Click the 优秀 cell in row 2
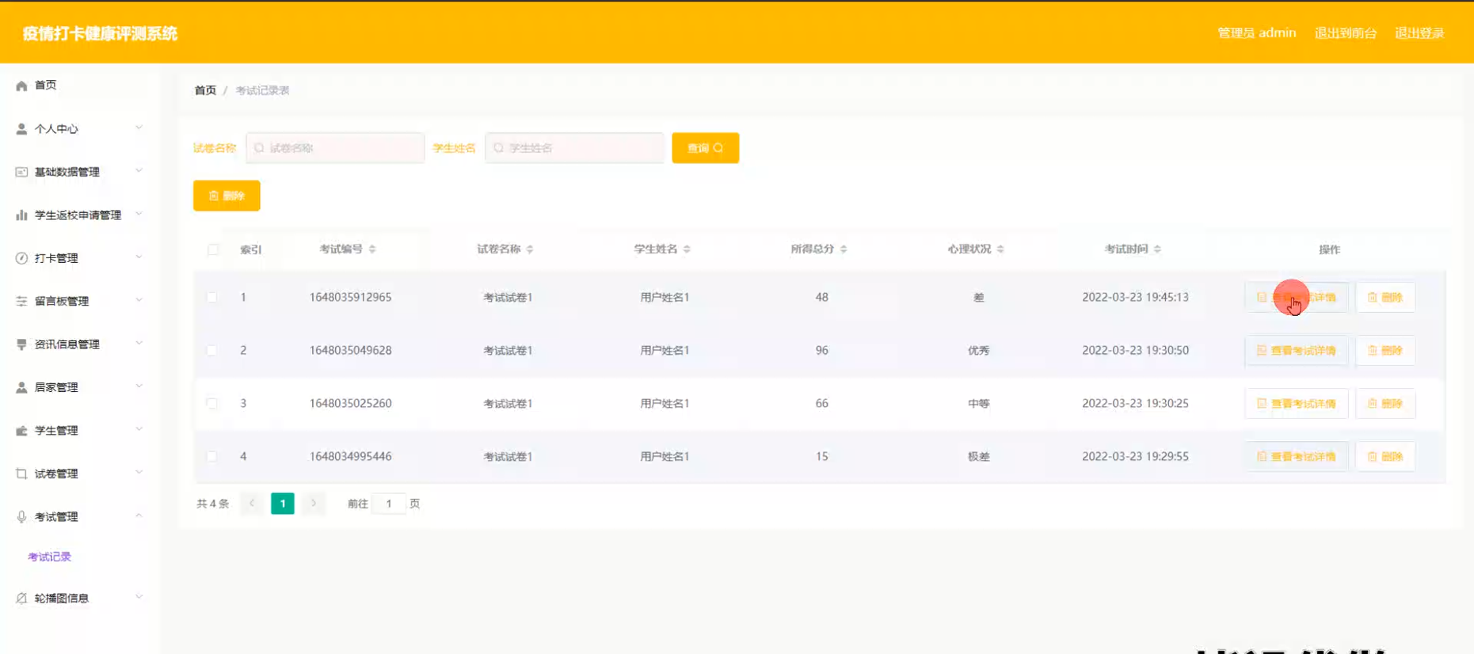This screenshot has width=1474, height=654. (978, 350)
